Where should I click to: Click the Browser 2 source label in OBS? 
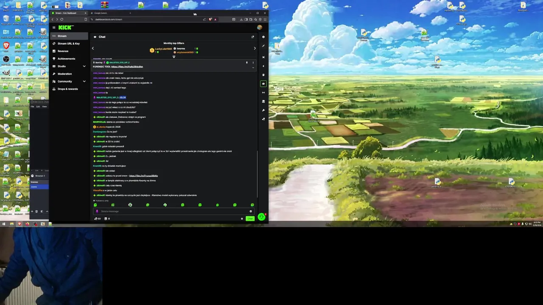tap(40, 176)
